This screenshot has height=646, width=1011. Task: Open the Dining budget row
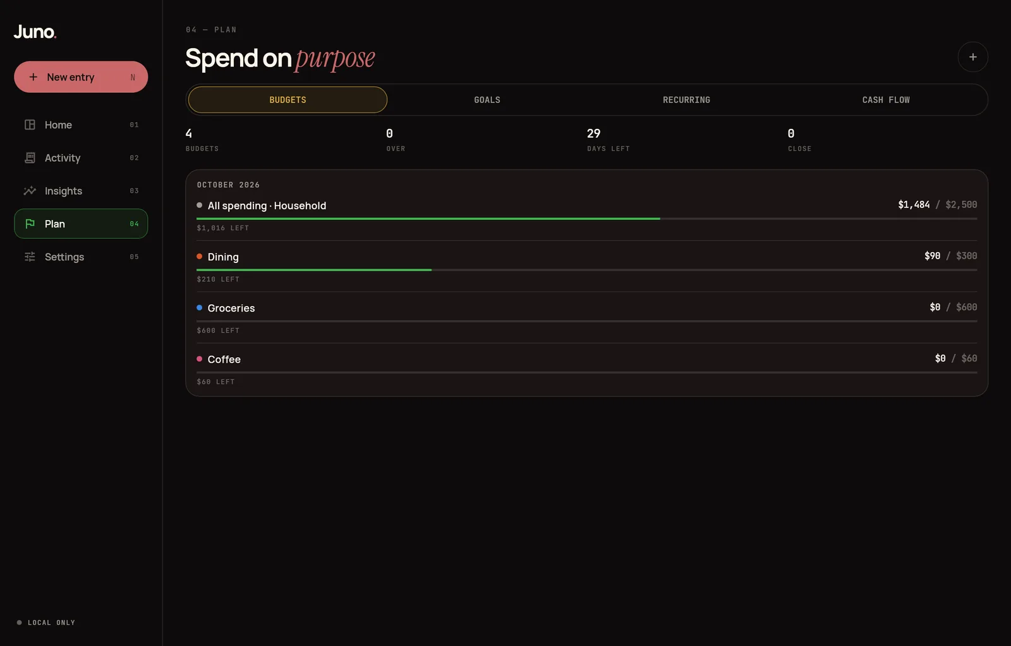(586, 267)
